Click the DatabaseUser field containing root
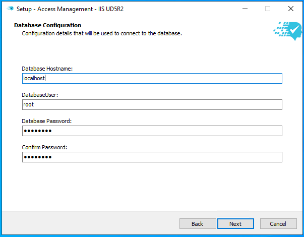This screenshot has height=237, width=304. pos(152,104)
